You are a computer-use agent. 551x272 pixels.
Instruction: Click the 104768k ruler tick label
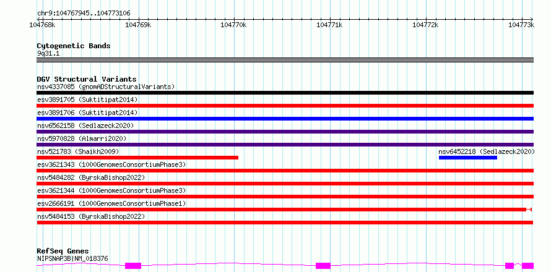click(x=42, y=25)
